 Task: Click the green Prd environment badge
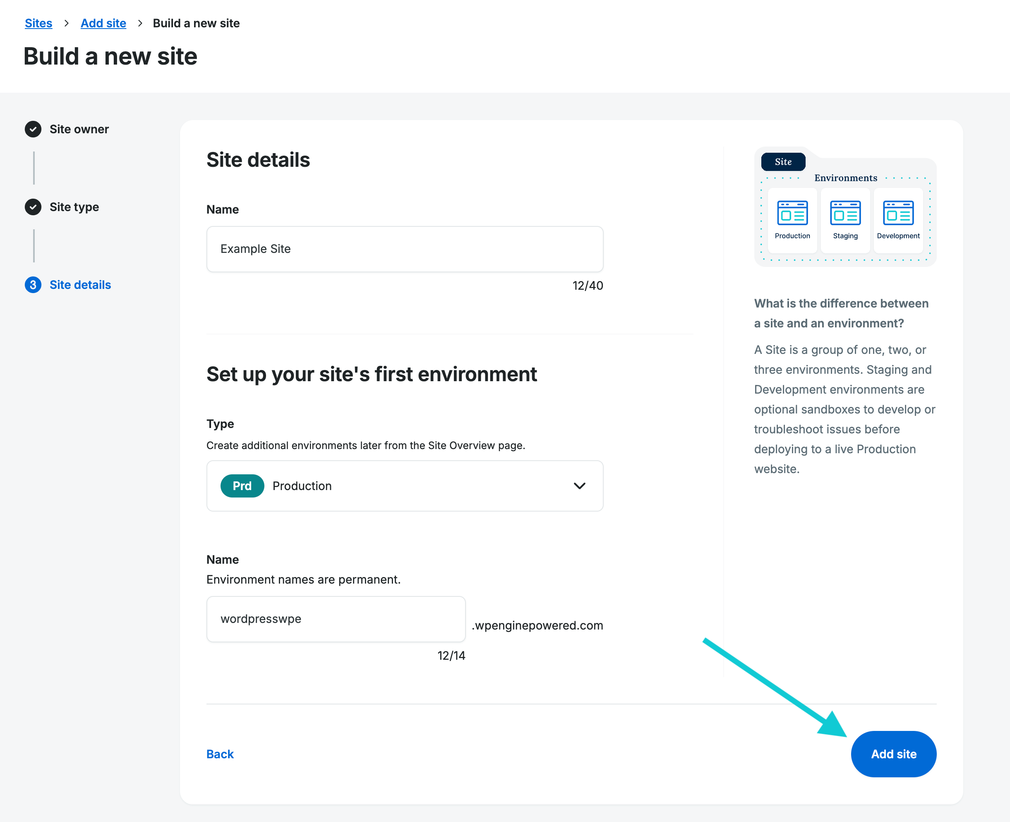pos(242,486)
